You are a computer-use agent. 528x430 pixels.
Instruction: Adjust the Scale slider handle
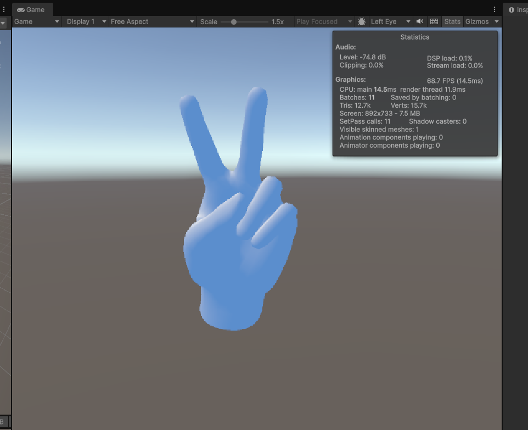click(x=234, y=22)
